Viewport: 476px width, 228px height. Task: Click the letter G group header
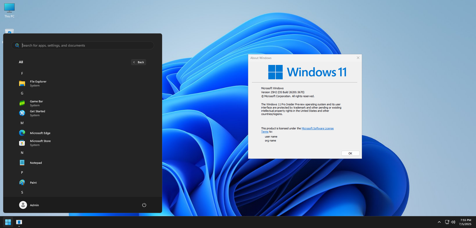22,93
